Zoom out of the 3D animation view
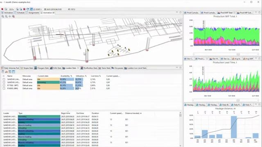Image resolution: width=262 pixels, height=147 pixels. click(6, 16)
